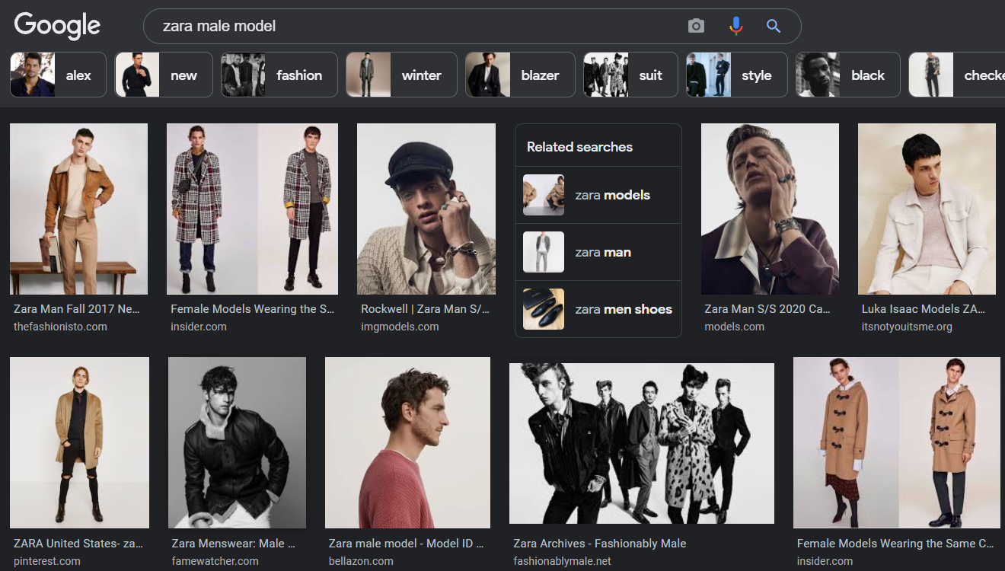Visit the famewatcher.com source link

tap(215, 561)
